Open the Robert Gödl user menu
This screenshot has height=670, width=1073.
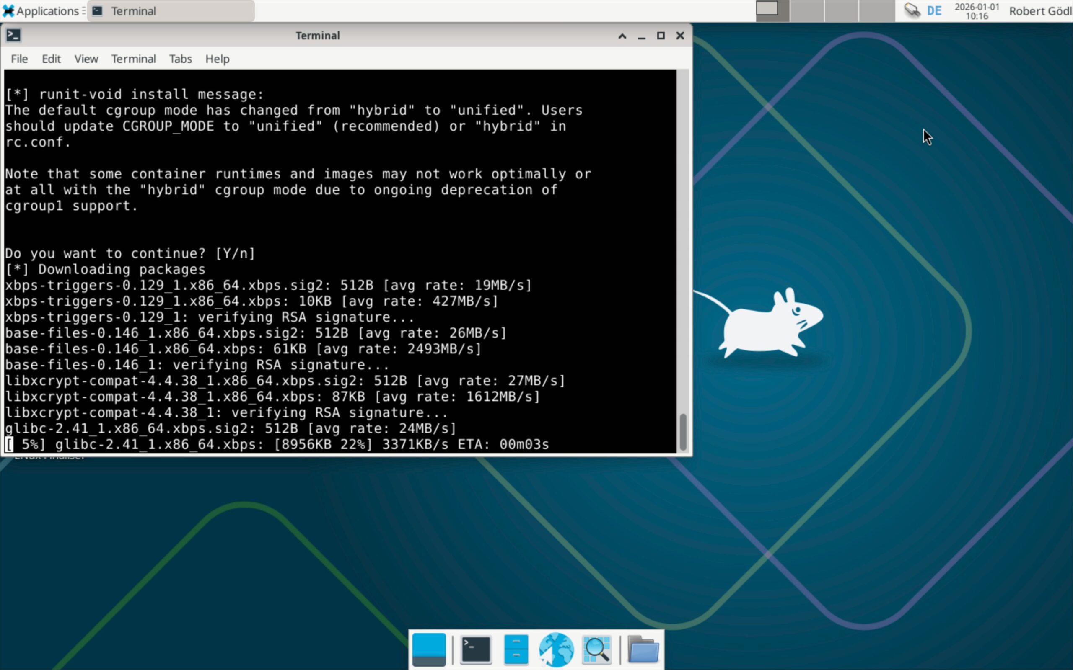pyautogui.click(x=1040, y=10)
